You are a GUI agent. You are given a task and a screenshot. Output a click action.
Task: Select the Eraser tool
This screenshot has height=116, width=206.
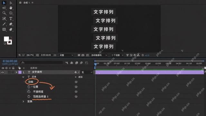[x=11, y=29]
